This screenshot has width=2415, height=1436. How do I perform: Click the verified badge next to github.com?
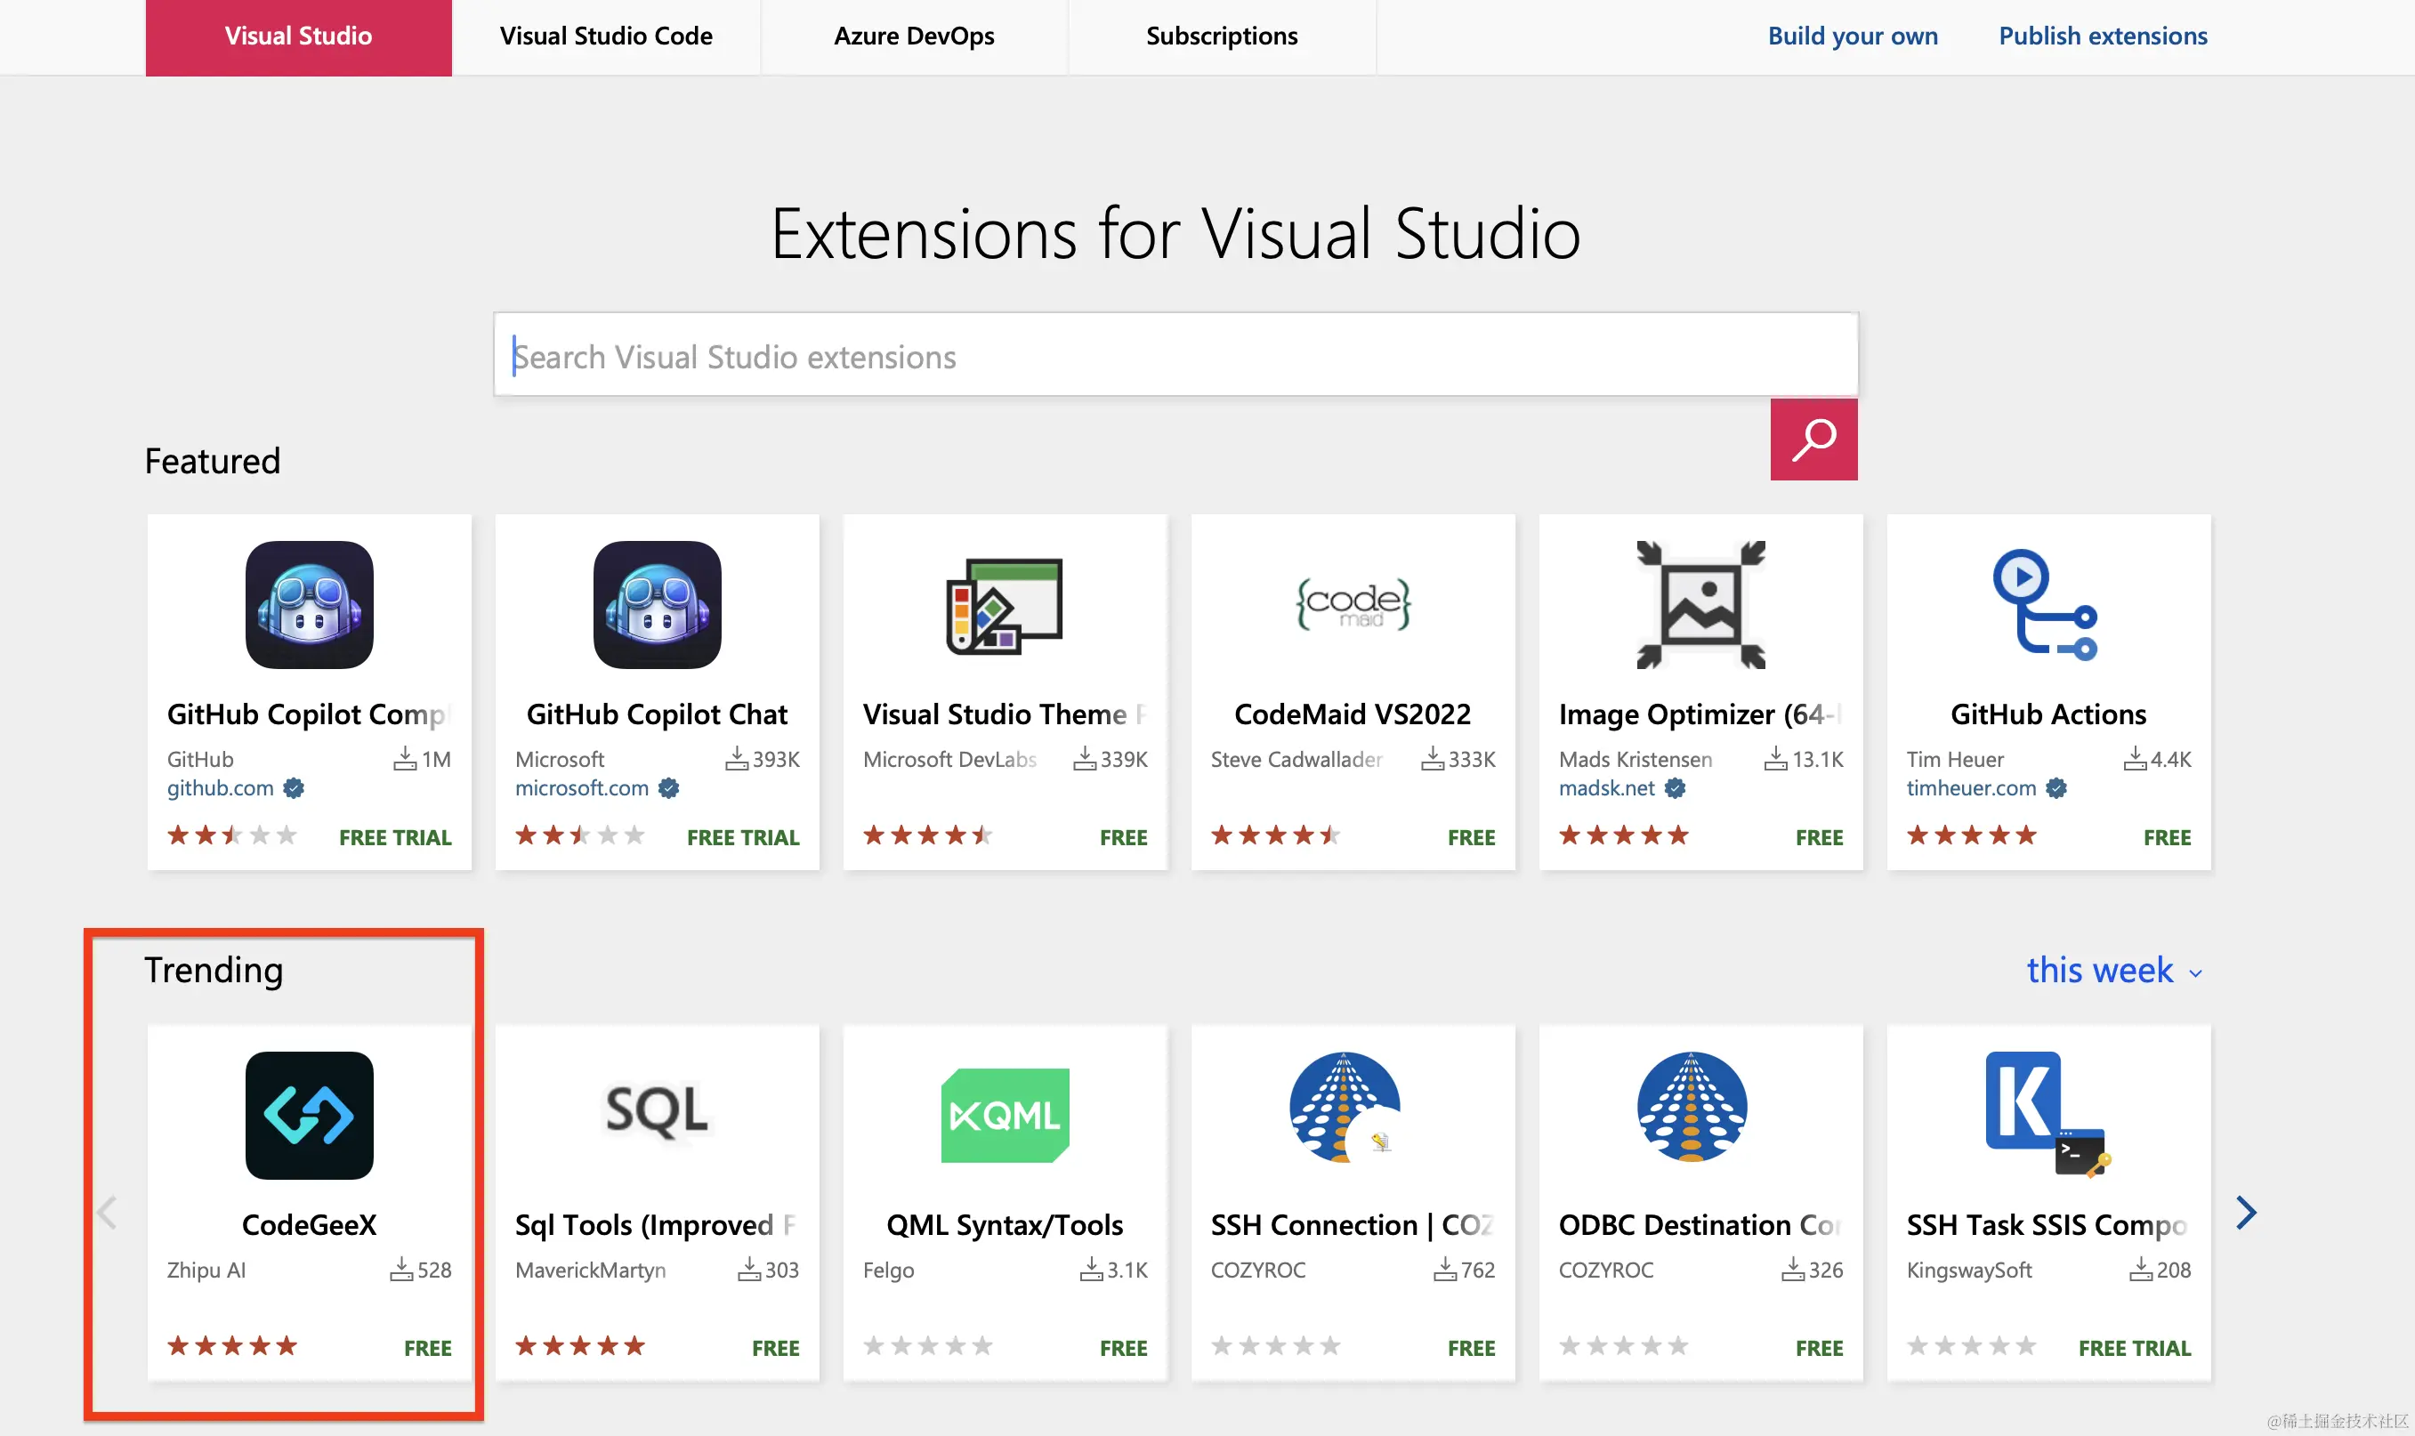pos(293,788)
